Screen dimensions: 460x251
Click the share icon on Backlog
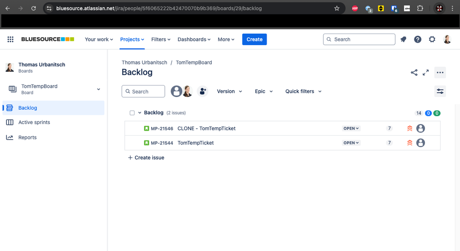(x=414, y=73)
